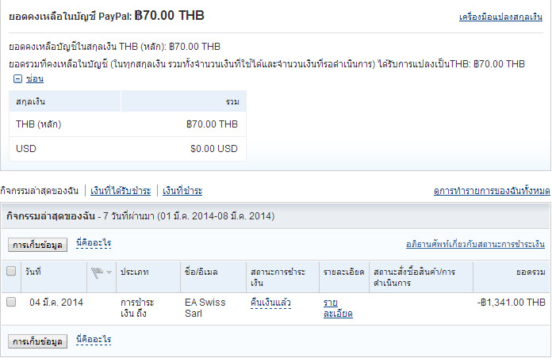
Task: Switch to เงินที่ชำระ tab
Action: pyautogui.click(x=182, y=191)
